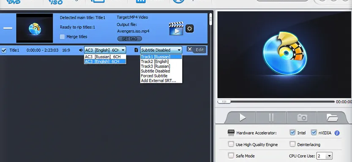This screenshot has height=162, width=352.
Task: Take a snapshot with the camera button
Action: (x=302, y=117)
